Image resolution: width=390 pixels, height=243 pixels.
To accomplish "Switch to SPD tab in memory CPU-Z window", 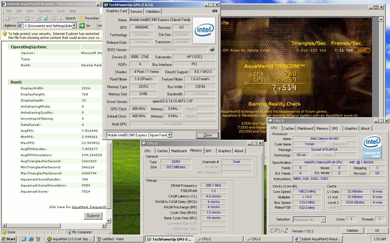I will 208,151.
